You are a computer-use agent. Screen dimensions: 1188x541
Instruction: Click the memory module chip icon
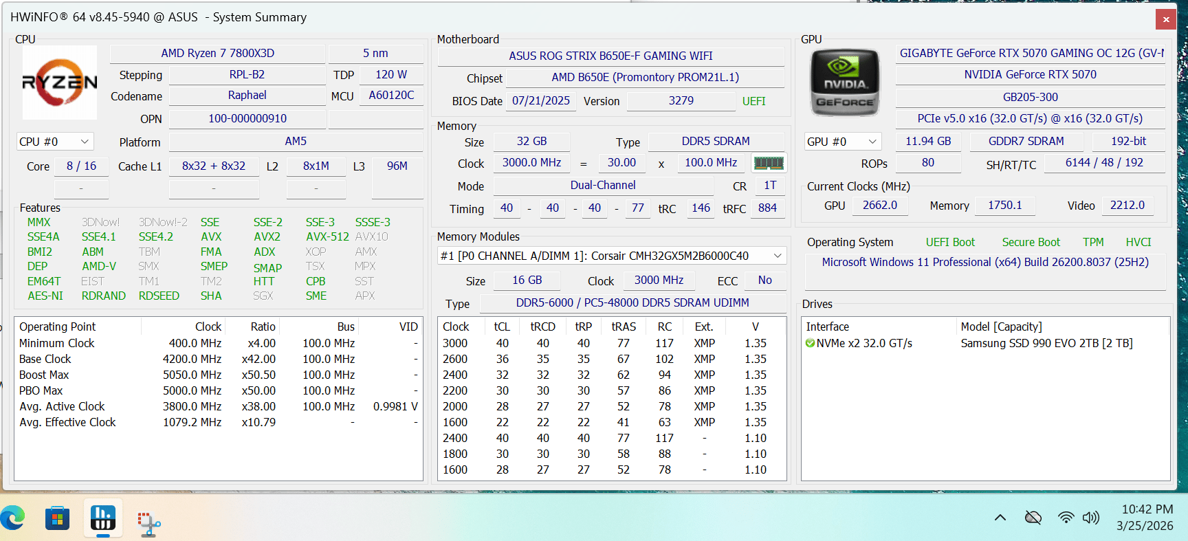pyautogui.click(x=769, y=163)
